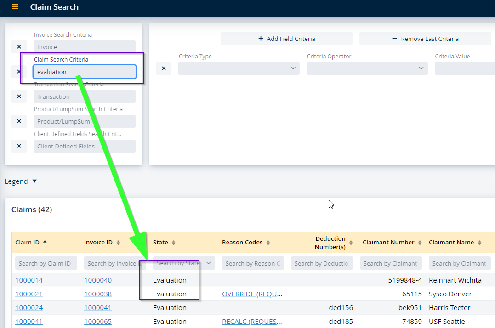Viewport: 495px width, 328px height.
Task: Clear the Invoice search criteria X button
Action: point(19,47)
